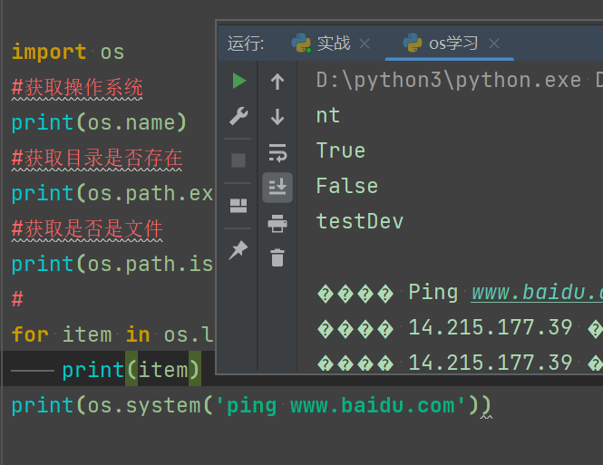Open the www.baidu.com link in console

click(x=536, y=293)
